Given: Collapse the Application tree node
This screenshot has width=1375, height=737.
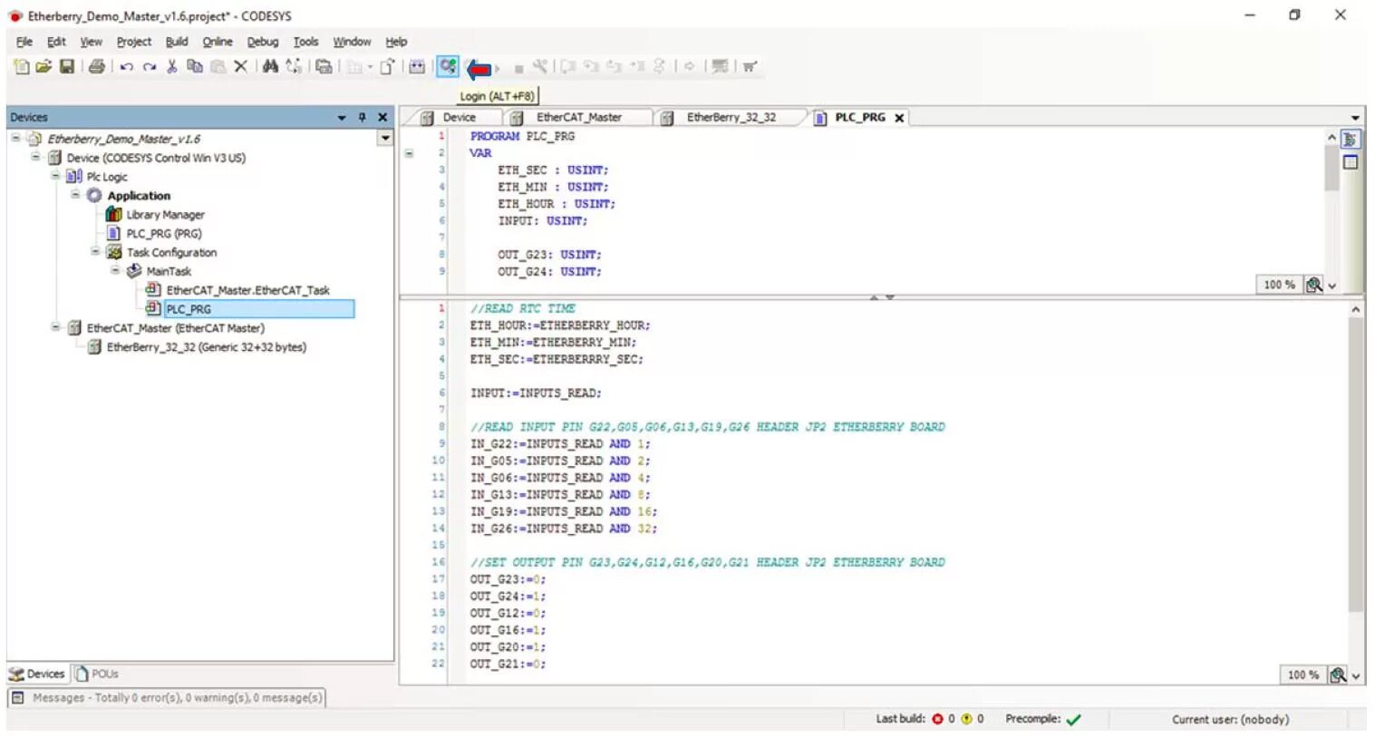Looking at the screenshot, I should (76, 195).
